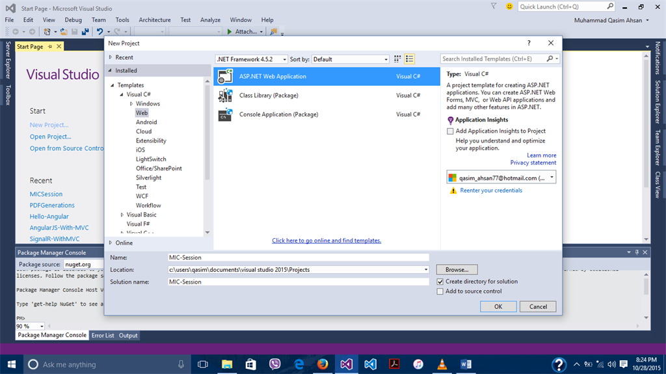
Task: Open the Debug menu
Action: point(73,20)
